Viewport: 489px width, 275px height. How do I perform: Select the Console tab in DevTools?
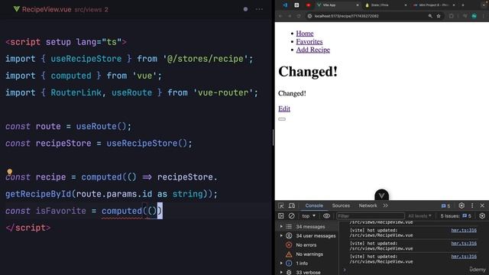tap(314, 205)
